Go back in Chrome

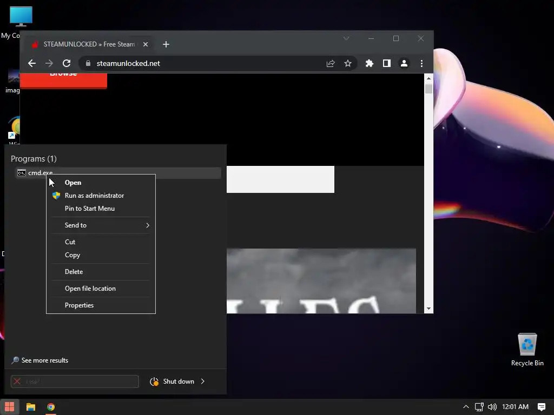(x=32, y=63)
